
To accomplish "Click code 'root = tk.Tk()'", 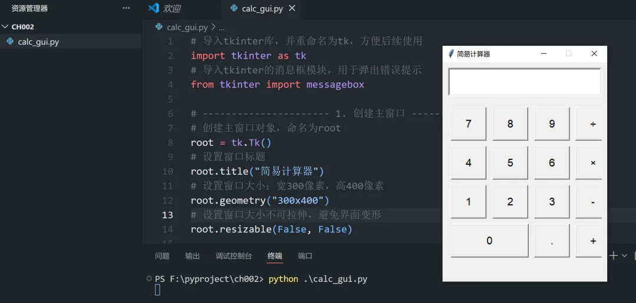I will [231, 142].
